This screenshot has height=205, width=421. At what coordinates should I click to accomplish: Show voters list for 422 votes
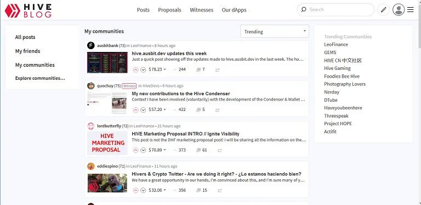pyautogui.click(x=182, y=109)
